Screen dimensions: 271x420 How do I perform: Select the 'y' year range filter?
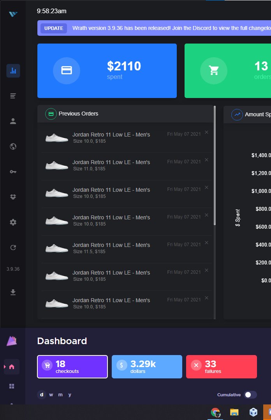[x=70, y=395]
